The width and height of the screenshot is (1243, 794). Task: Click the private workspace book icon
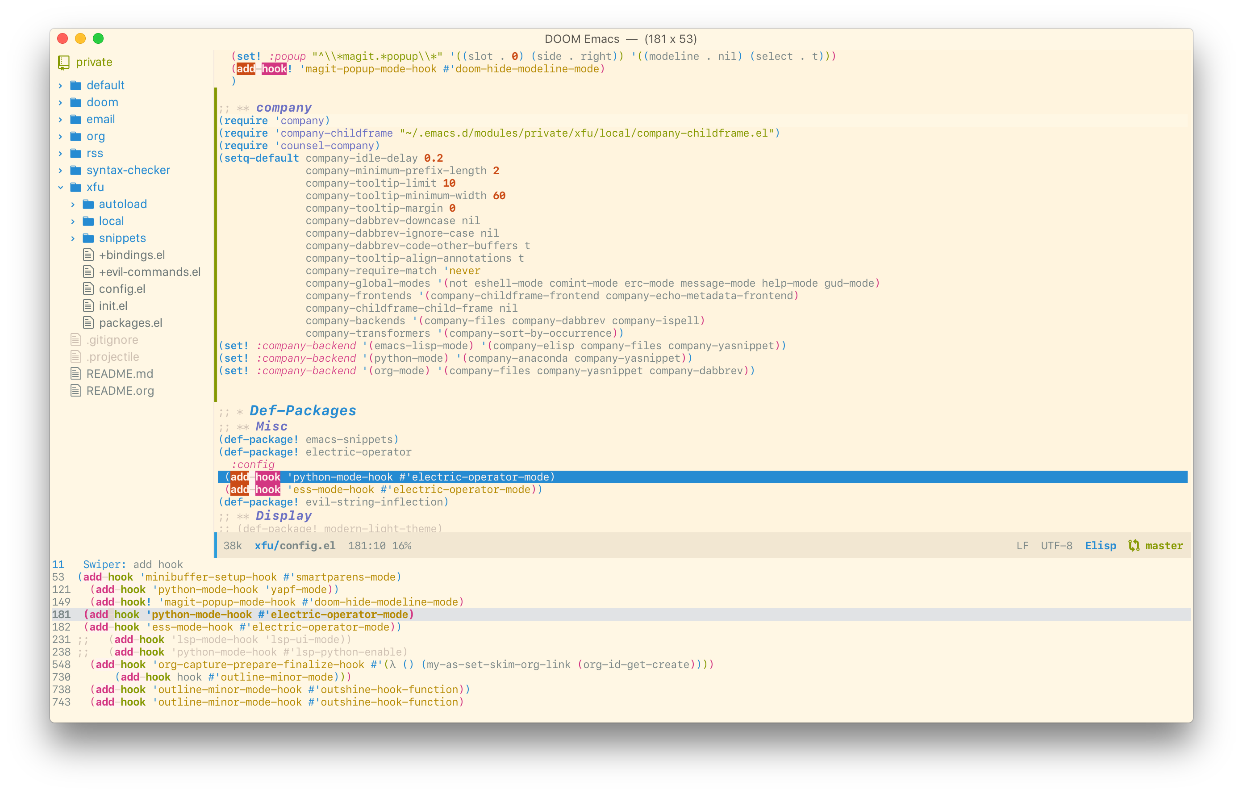63,62
